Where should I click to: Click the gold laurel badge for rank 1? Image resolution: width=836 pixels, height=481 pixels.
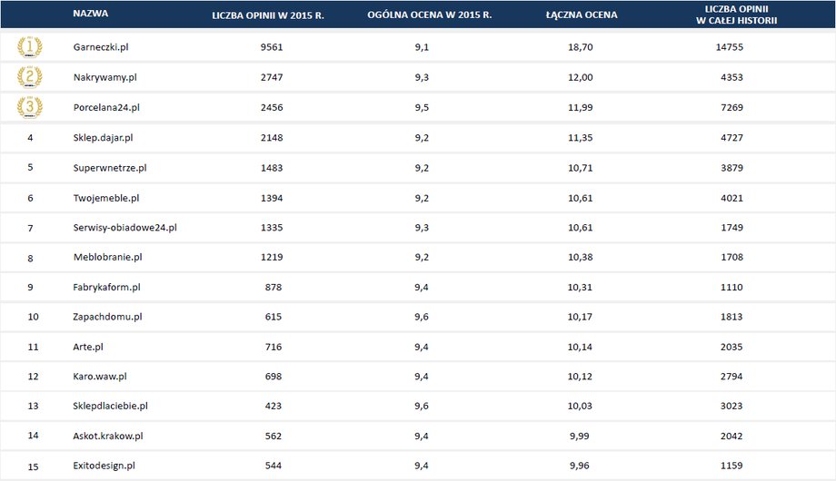coord(29,47)
